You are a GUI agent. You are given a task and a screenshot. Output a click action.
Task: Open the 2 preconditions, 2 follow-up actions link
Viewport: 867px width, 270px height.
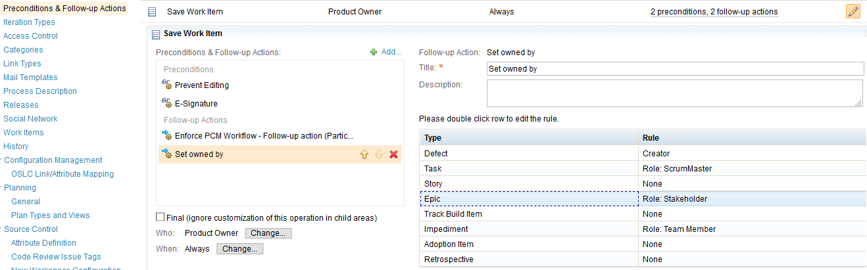point(714,12)
